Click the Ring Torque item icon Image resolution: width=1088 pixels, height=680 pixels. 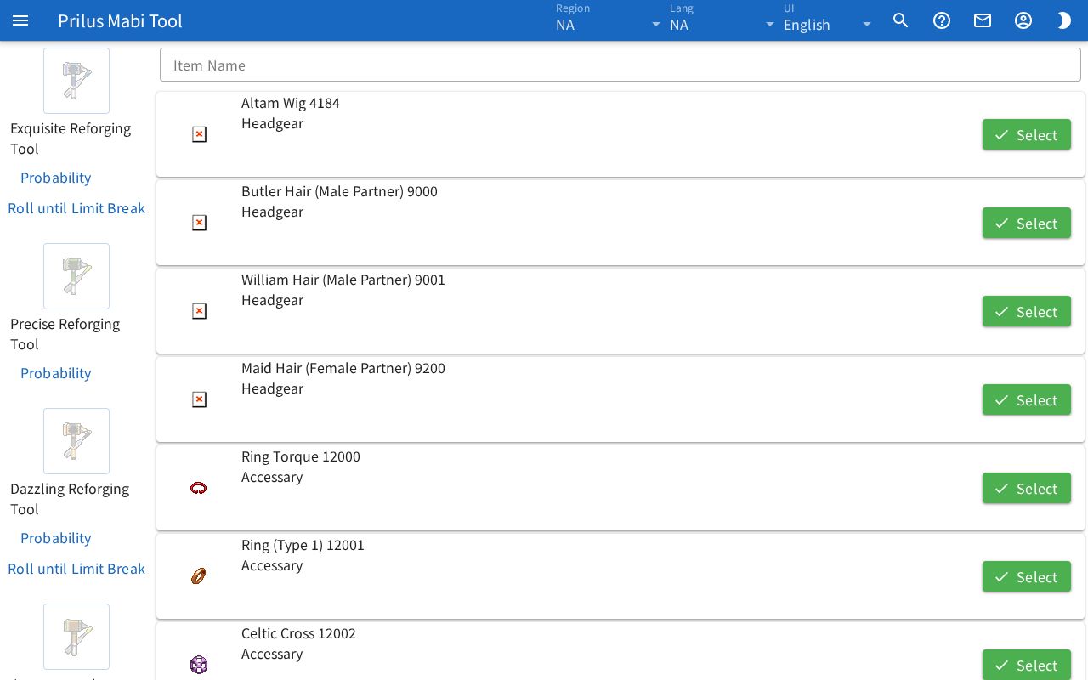(199, 488)
